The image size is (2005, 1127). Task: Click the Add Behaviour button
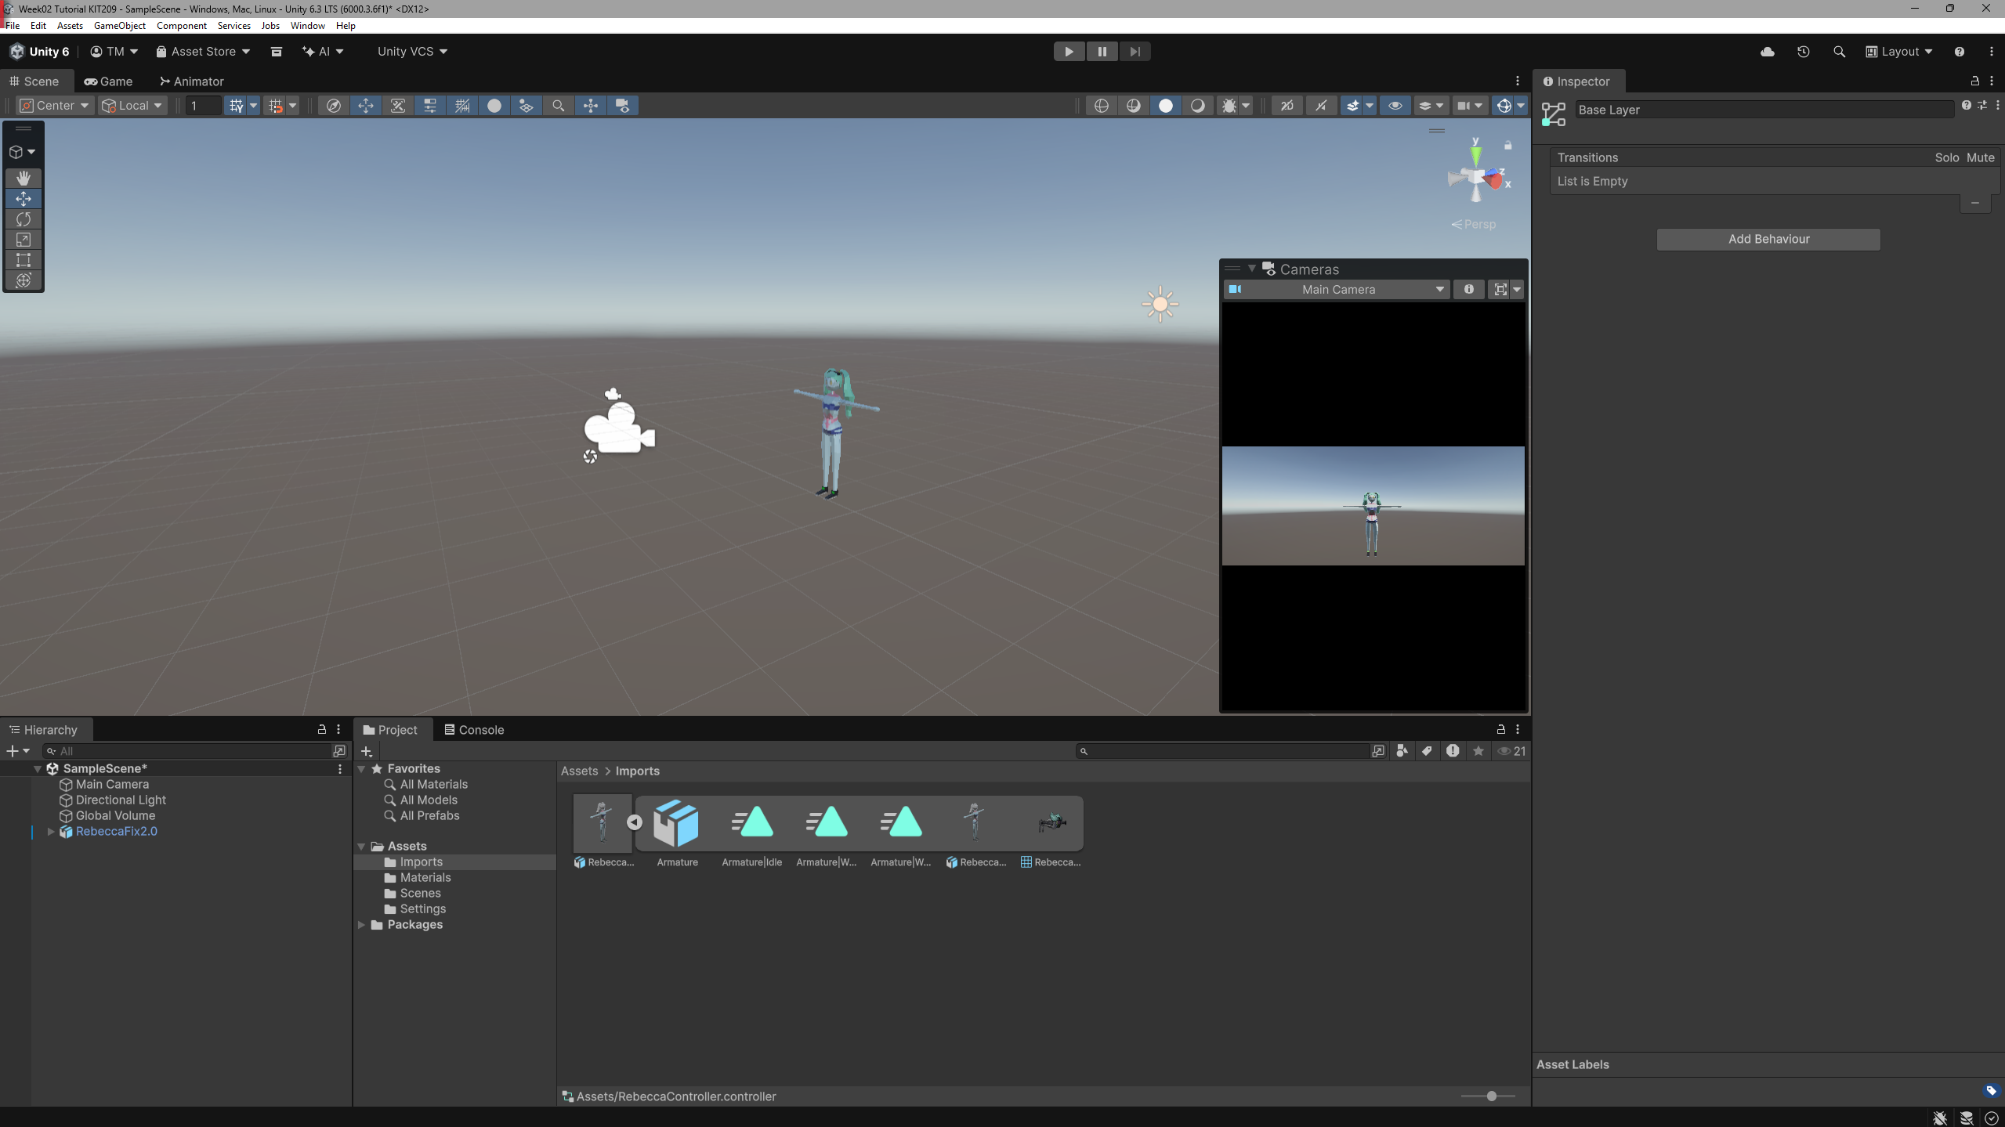[x=1768, y=239]
